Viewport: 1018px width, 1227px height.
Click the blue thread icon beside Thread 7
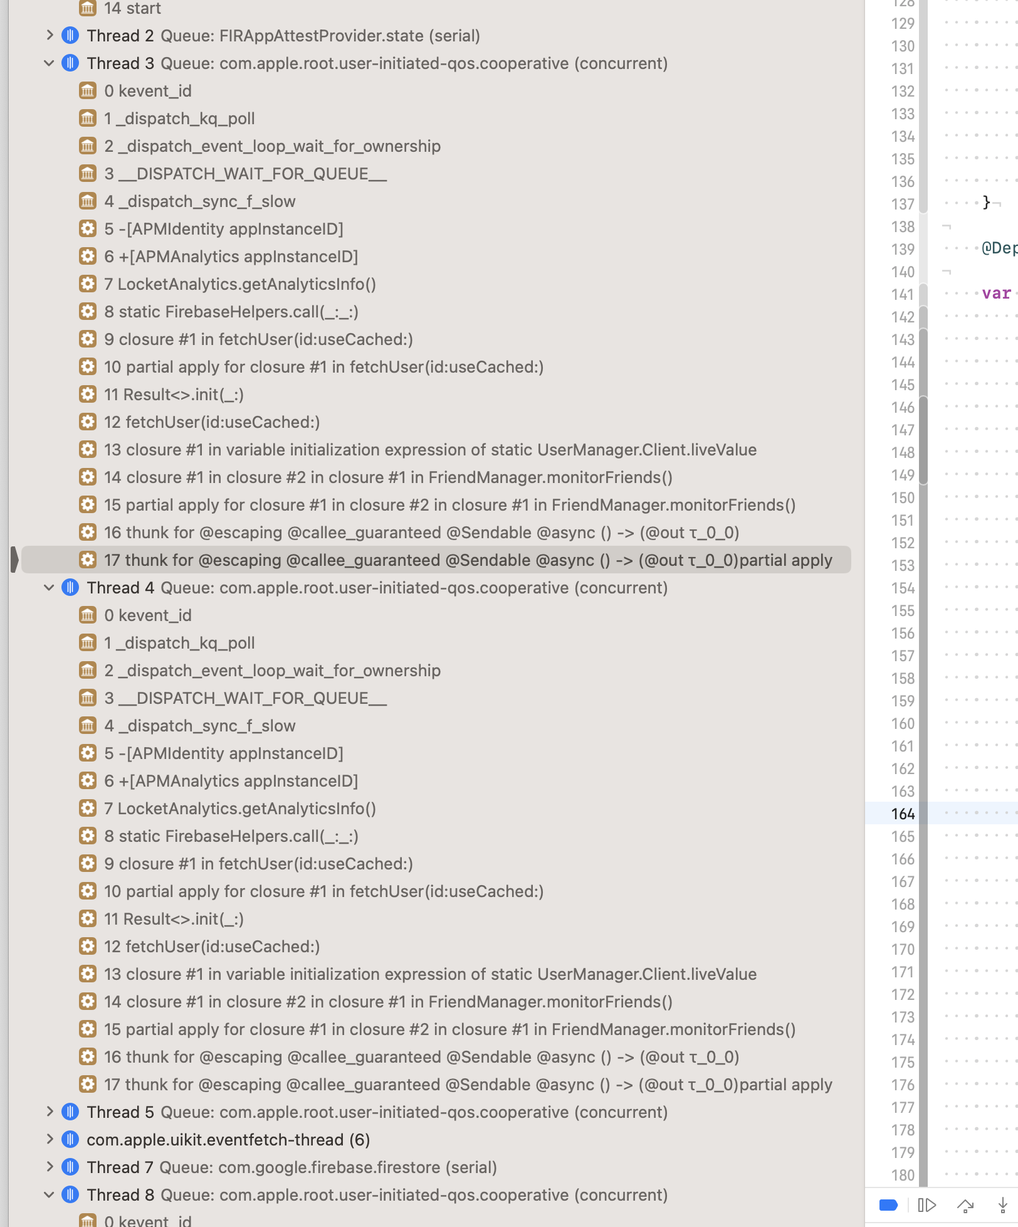tap(70, 1167)
